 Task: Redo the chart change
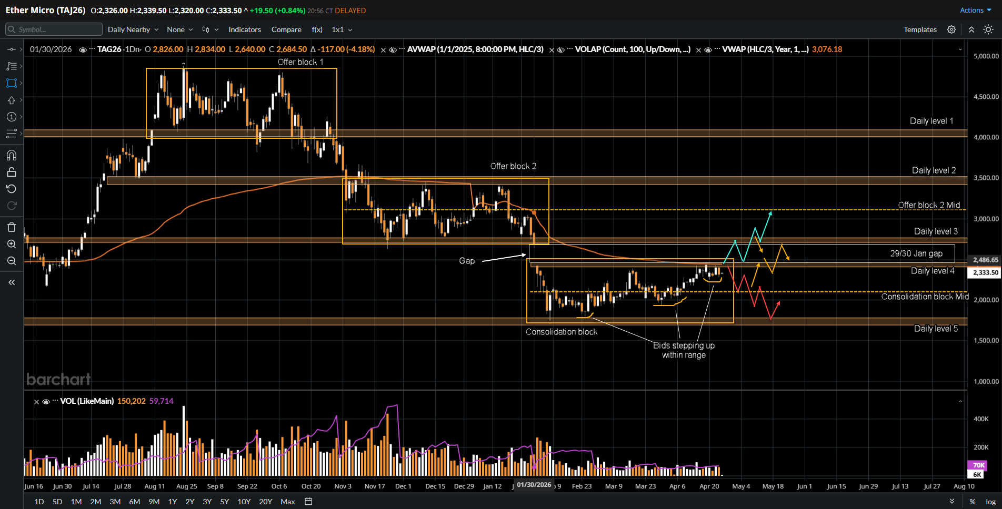(x=11, y=206)
